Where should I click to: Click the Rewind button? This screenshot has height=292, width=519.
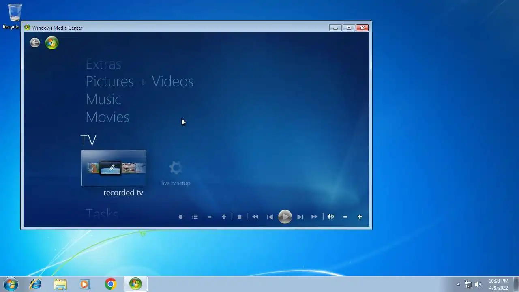point(255,217)
